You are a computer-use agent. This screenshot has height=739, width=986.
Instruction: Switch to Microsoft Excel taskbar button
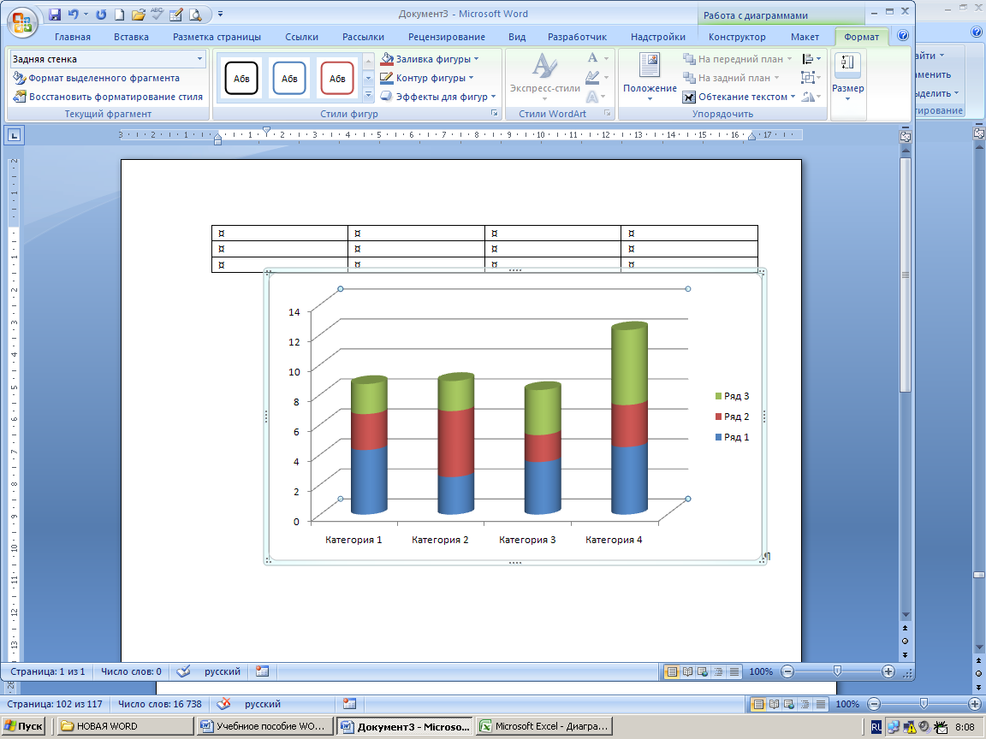pyautogui.click(x=544, y=726)
